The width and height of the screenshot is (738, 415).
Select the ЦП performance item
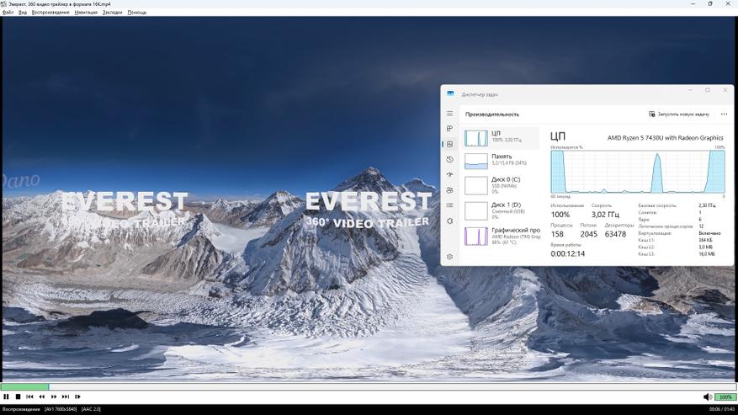click(x=501, y=137)
